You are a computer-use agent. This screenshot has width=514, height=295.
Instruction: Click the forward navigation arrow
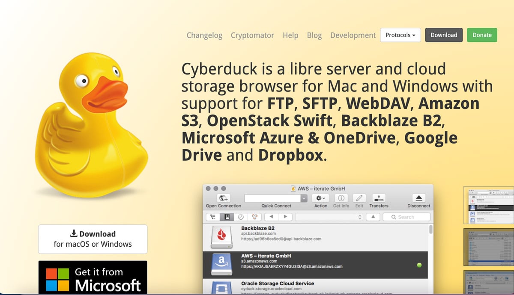click(x=286, y=217)
